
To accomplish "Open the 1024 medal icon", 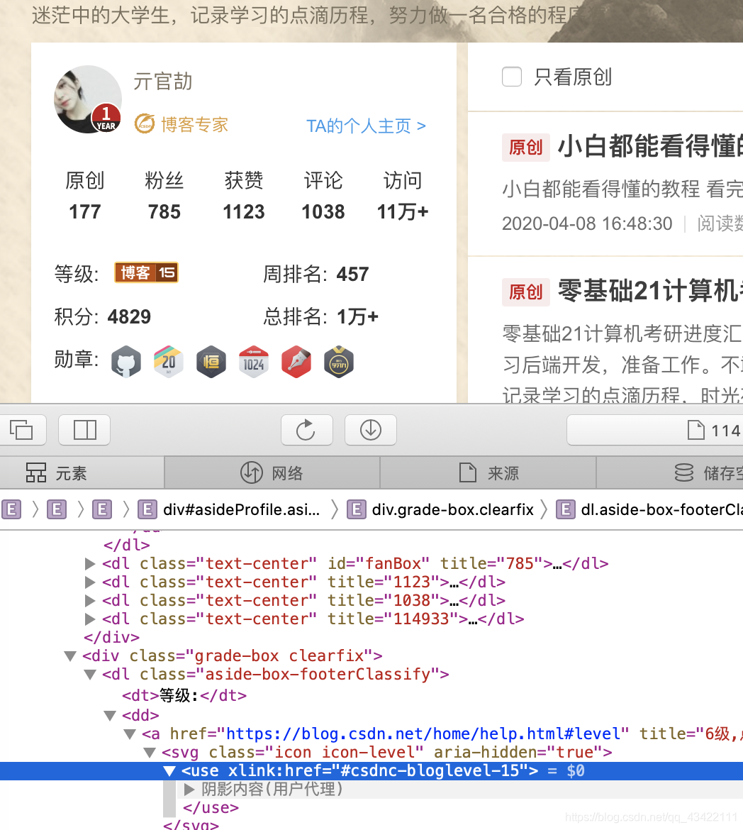I will [254, 362].
